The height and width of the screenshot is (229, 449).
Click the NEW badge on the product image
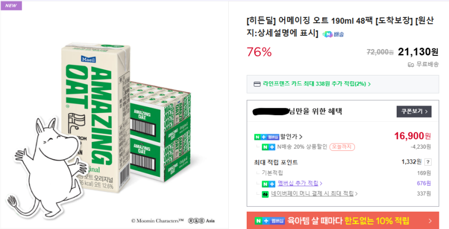[11, 6]
